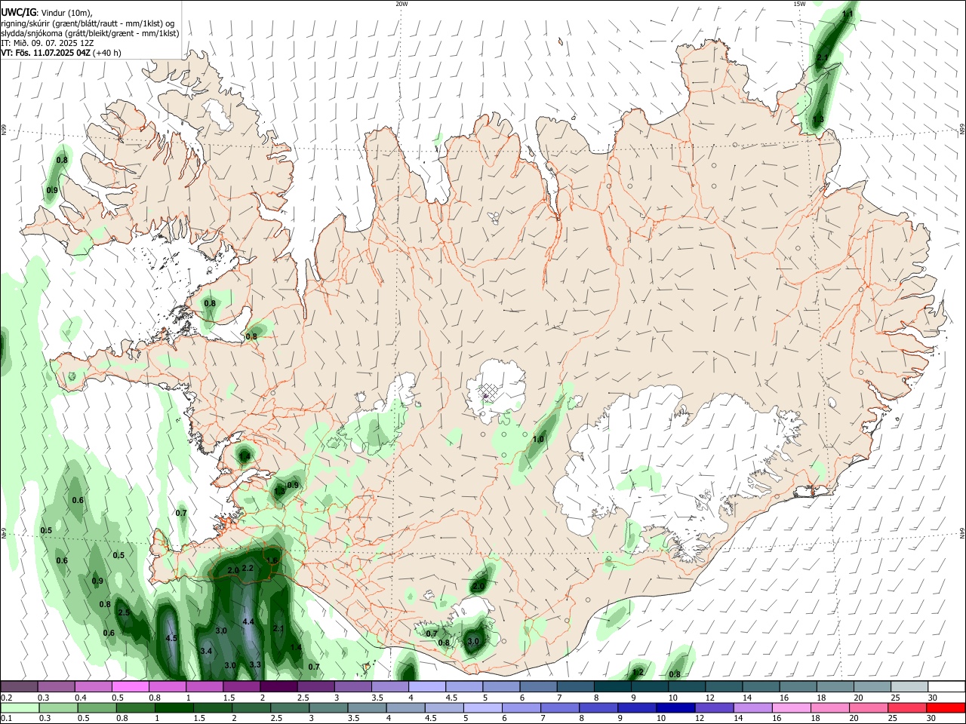The image size is (966, 724).
Task: Select the dark teal swatch at 8 in top legend row
Action: (x=612, y=686)
